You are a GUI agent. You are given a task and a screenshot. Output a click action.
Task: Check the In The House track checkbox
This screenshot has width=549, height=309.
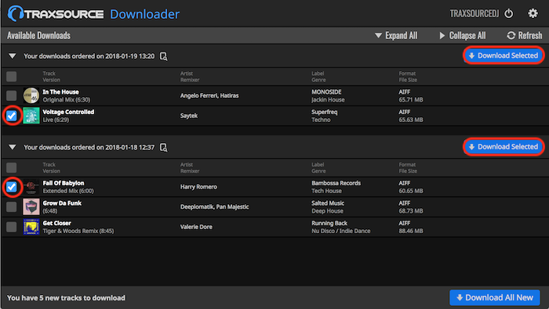coord(12,95)
